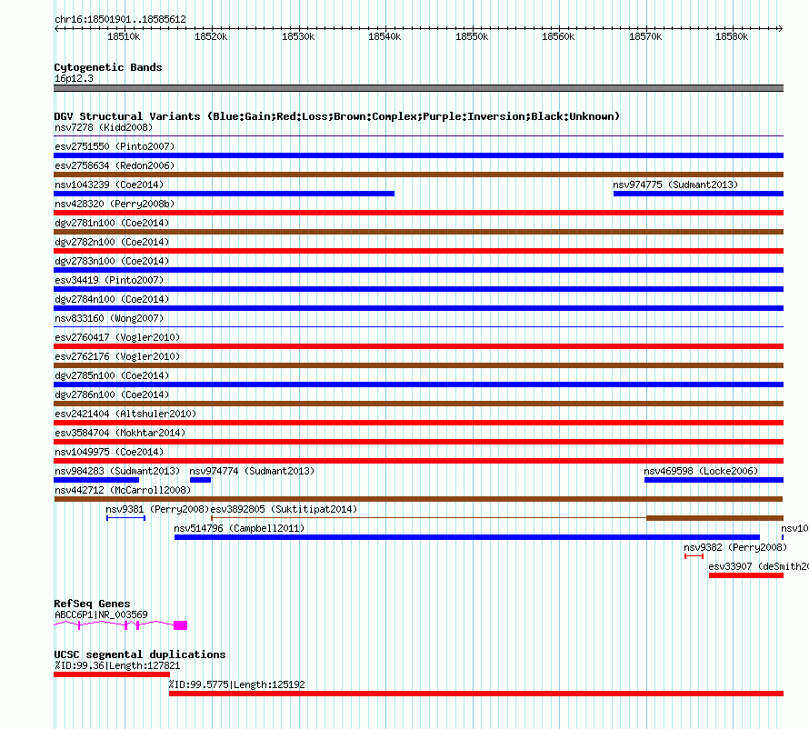Click the chr16:18501901..18585612 coordinate label
The width and height of the screenshot is (809, 729).
(x=120, y=20)
